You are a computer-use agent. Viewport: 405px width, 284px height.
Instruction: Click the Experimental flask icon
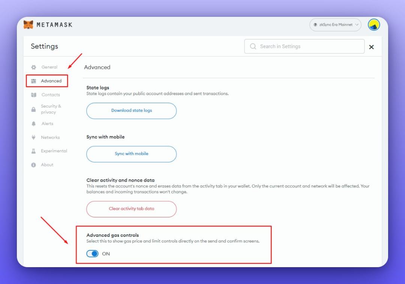(33, 151)
